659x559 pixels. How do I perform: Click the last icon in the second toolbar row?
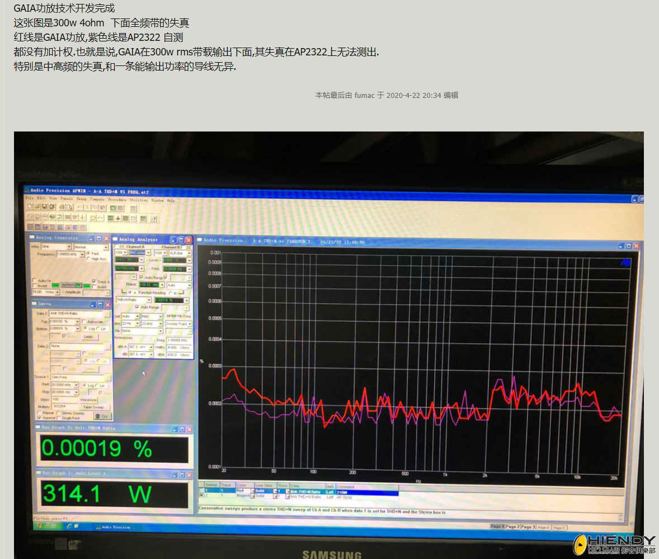click(153, 219)
